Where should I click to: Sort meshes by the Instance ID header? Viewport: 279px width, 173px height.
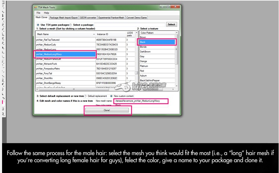(110, 35)
